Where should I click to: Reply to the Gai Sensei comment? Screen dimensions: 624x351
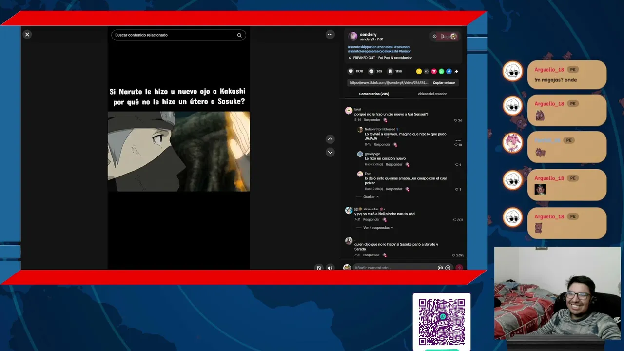click(x=371, y=120)
